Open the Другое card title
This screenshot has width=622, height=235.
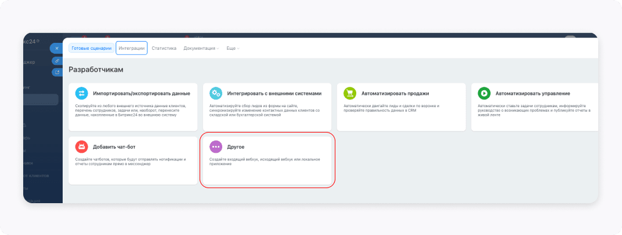click(236, 147)
